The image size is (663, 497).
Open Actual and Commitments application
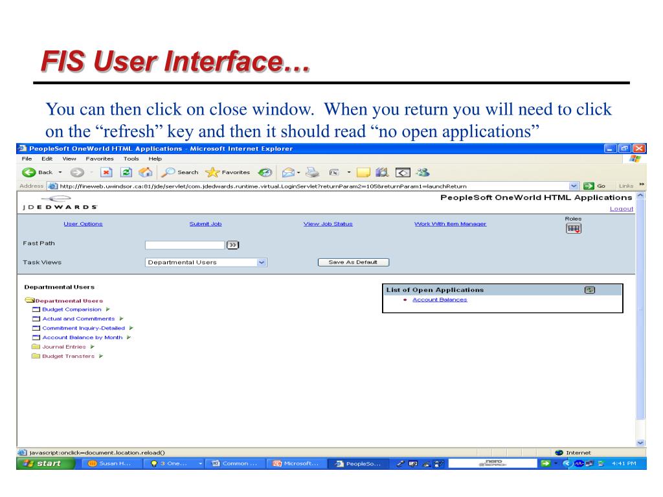point(78,319)
